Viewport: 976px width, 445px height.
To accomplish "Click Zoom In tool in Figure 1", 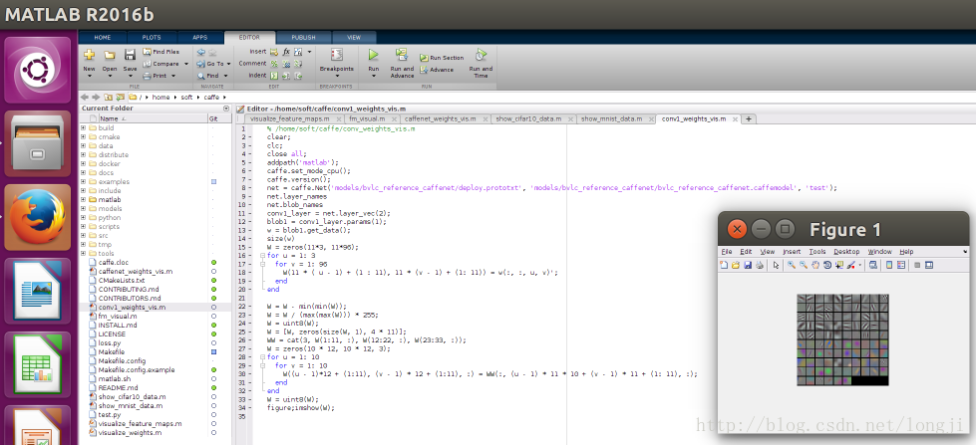I will (x=791, y=266).
